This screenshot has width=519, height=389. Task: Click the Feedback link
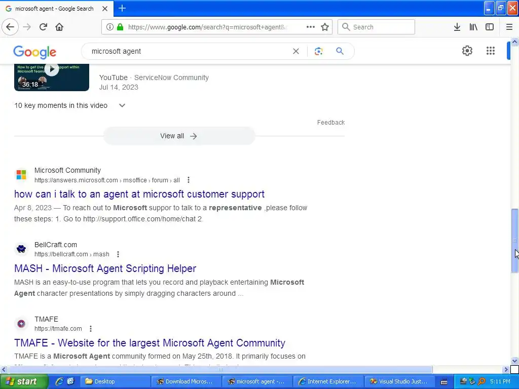(x=330, y=123)
